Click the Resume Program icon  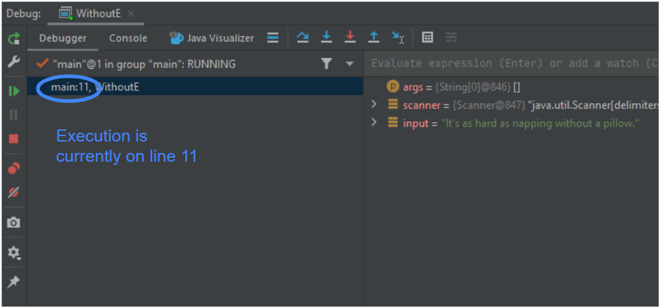pyautogui.click(x=14, y=91)
